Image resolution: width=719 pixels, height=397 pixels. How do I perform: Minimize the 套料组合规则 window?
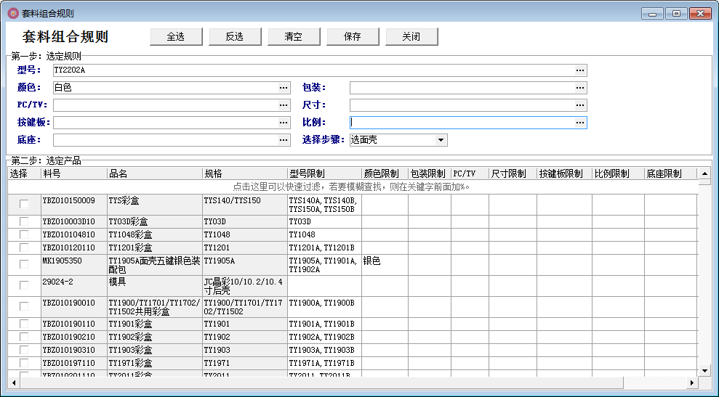[x=653, y=13]
